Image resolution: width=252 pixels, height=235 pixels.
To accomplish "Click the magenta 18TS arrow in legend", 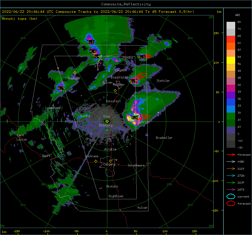I will [x=231, y=190].
